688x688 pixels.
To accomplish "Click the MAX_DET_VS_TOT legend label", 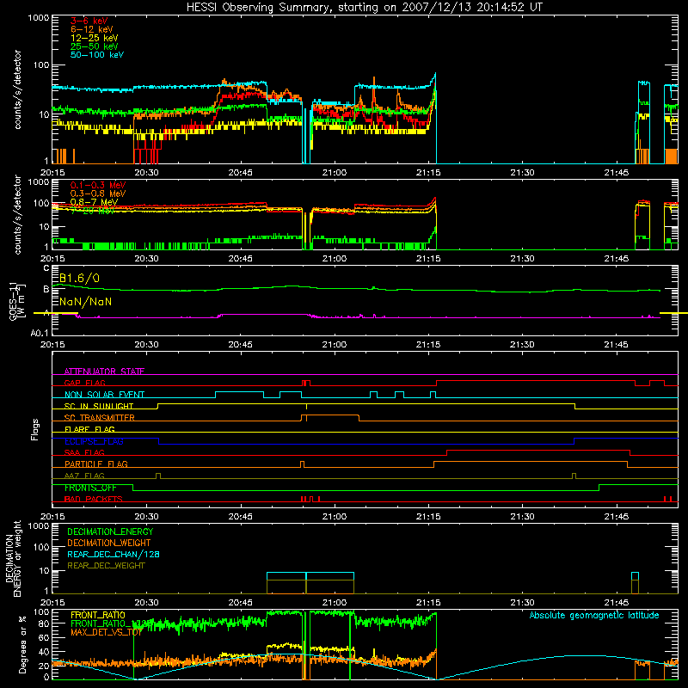I will [106, 632].
